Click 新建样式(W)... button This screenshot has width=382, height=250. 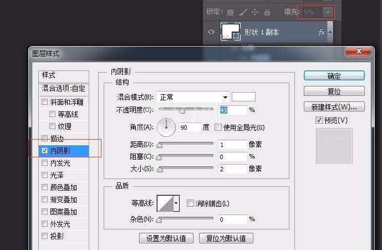coord(334,106)
